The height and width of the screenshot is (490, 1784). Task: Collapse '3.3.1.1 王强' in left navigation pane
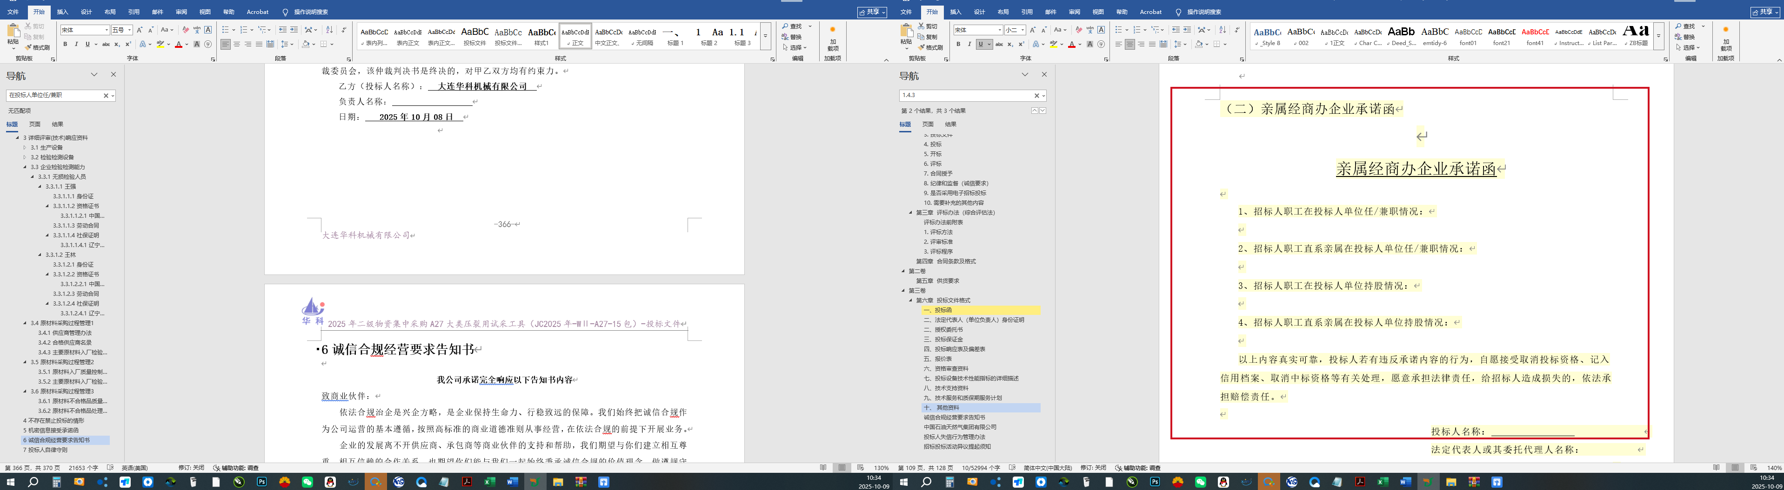coord(40,187)
